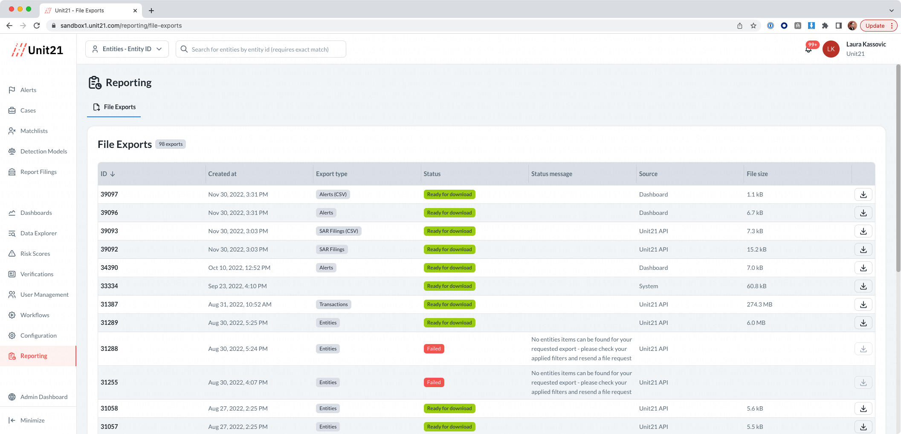
Task: Click the Alerts (CSV) export type tag
Action: (333, 194)
